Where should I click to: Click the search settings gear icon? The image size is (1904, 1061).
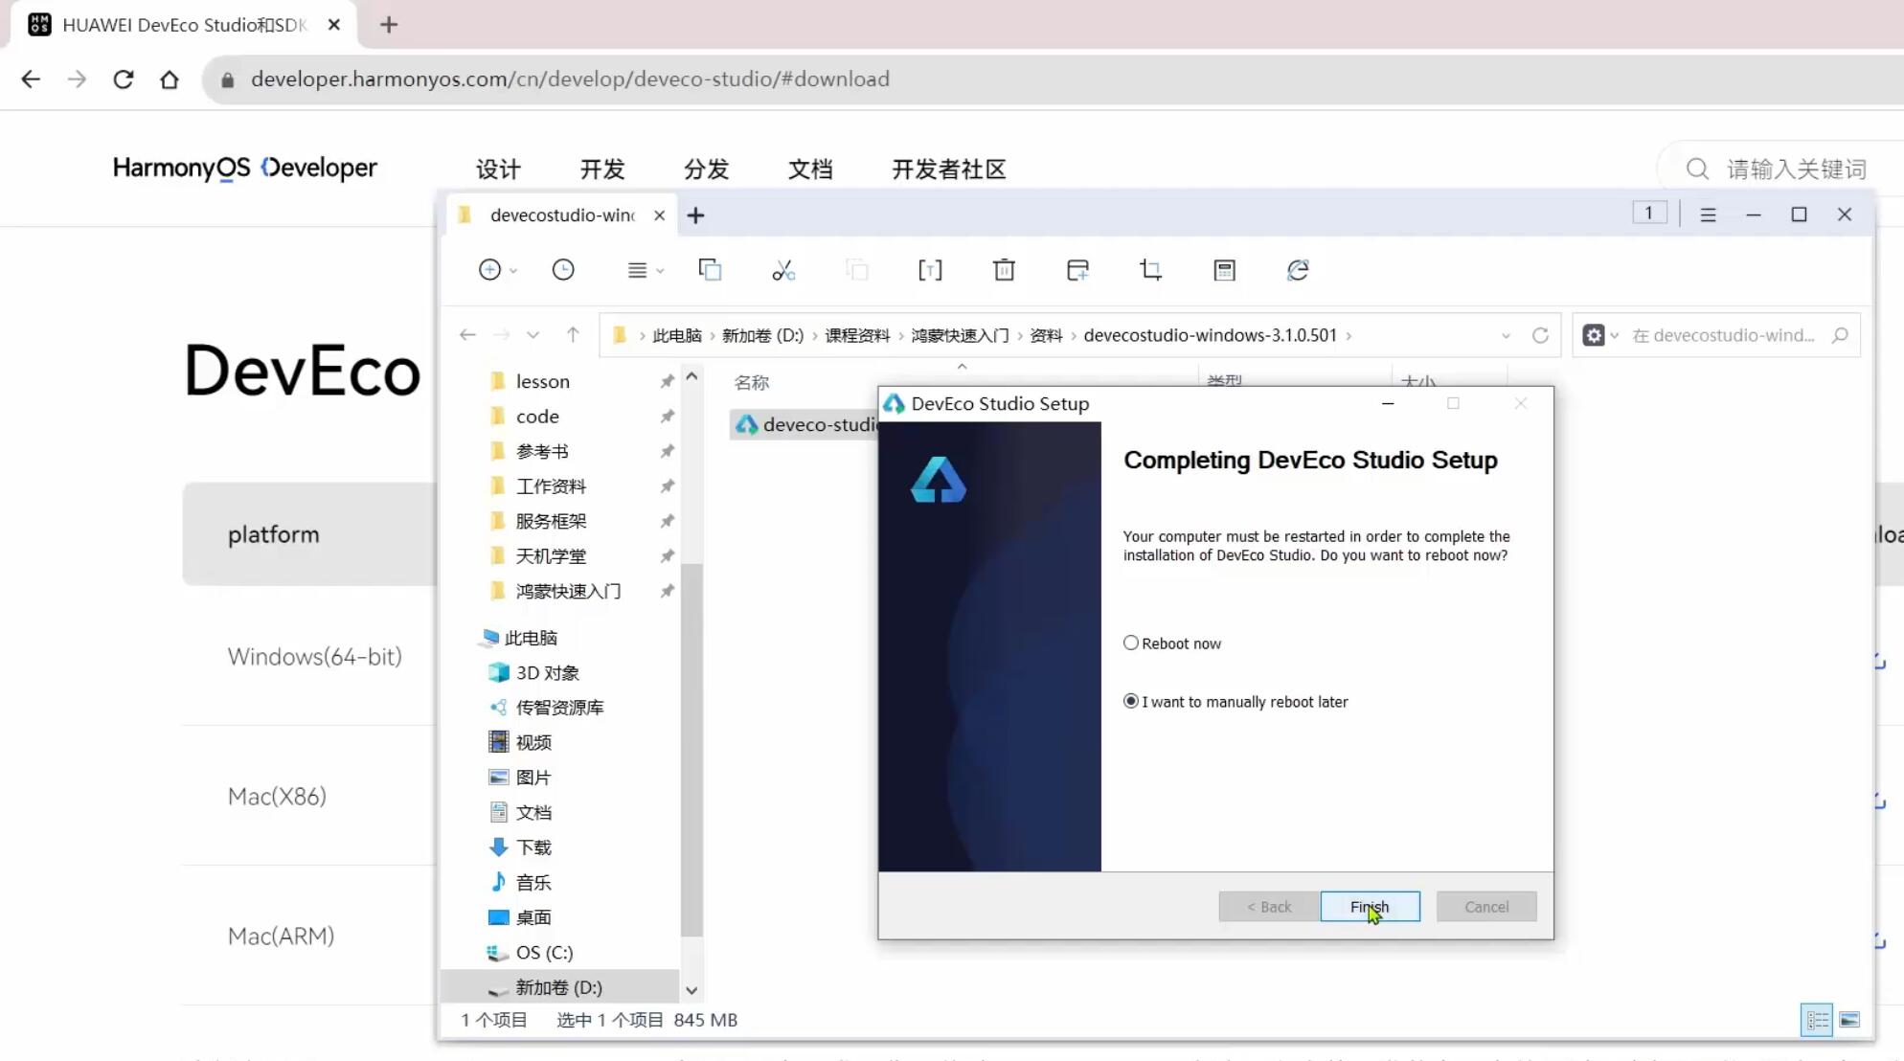tap(1594, 335)
